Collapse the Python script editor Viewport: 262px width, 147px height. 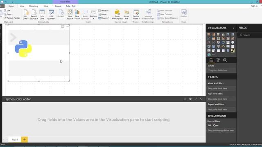pyautogui.click(x=201, y=99)
